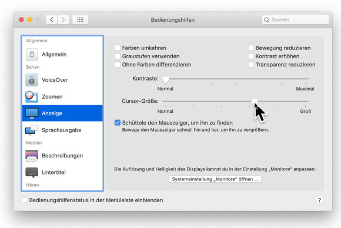Image resolution: width=341 pixels, height=228 pixels.
Task: Select Sprachausgabe label in the sidebar
Action: pos(62,130)
